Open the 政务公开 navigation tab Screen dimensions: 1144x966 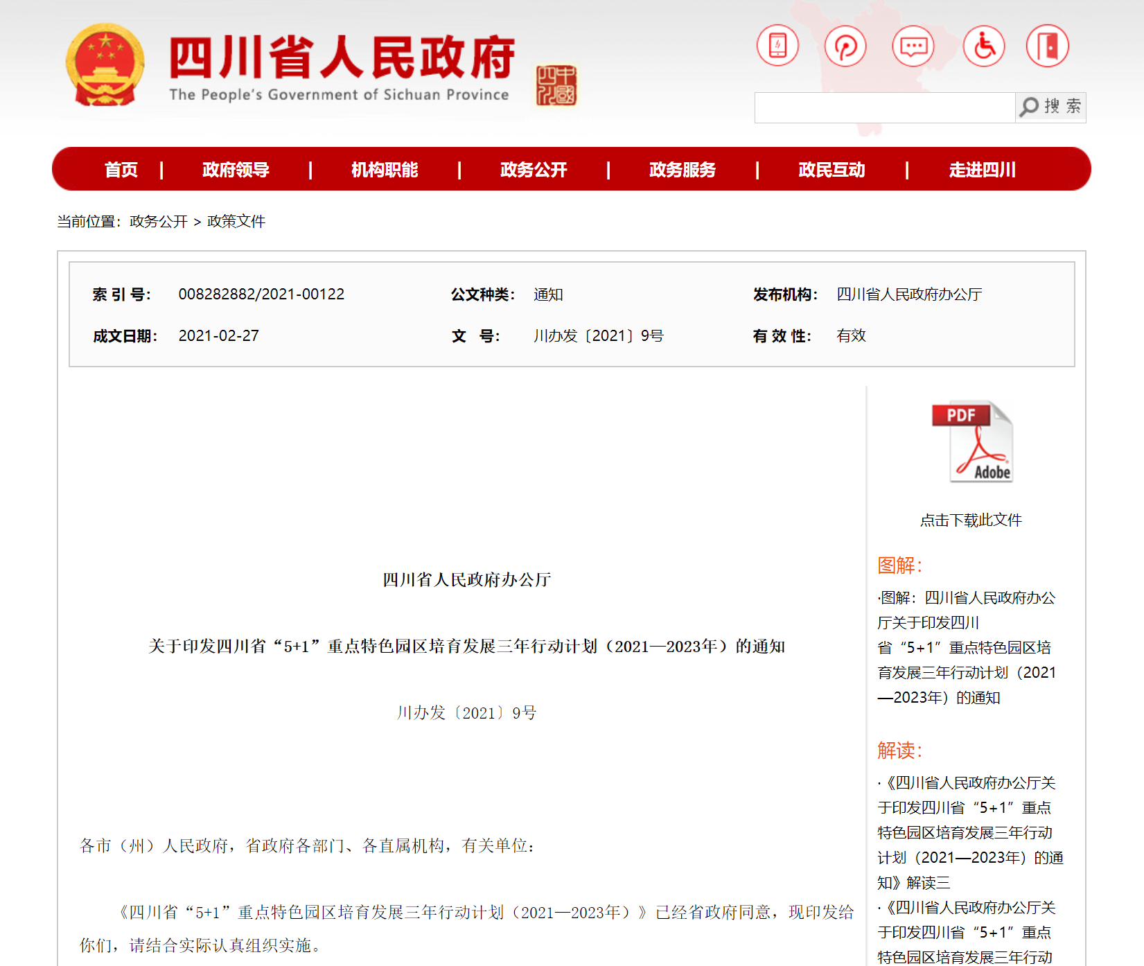tap(534, 170)
